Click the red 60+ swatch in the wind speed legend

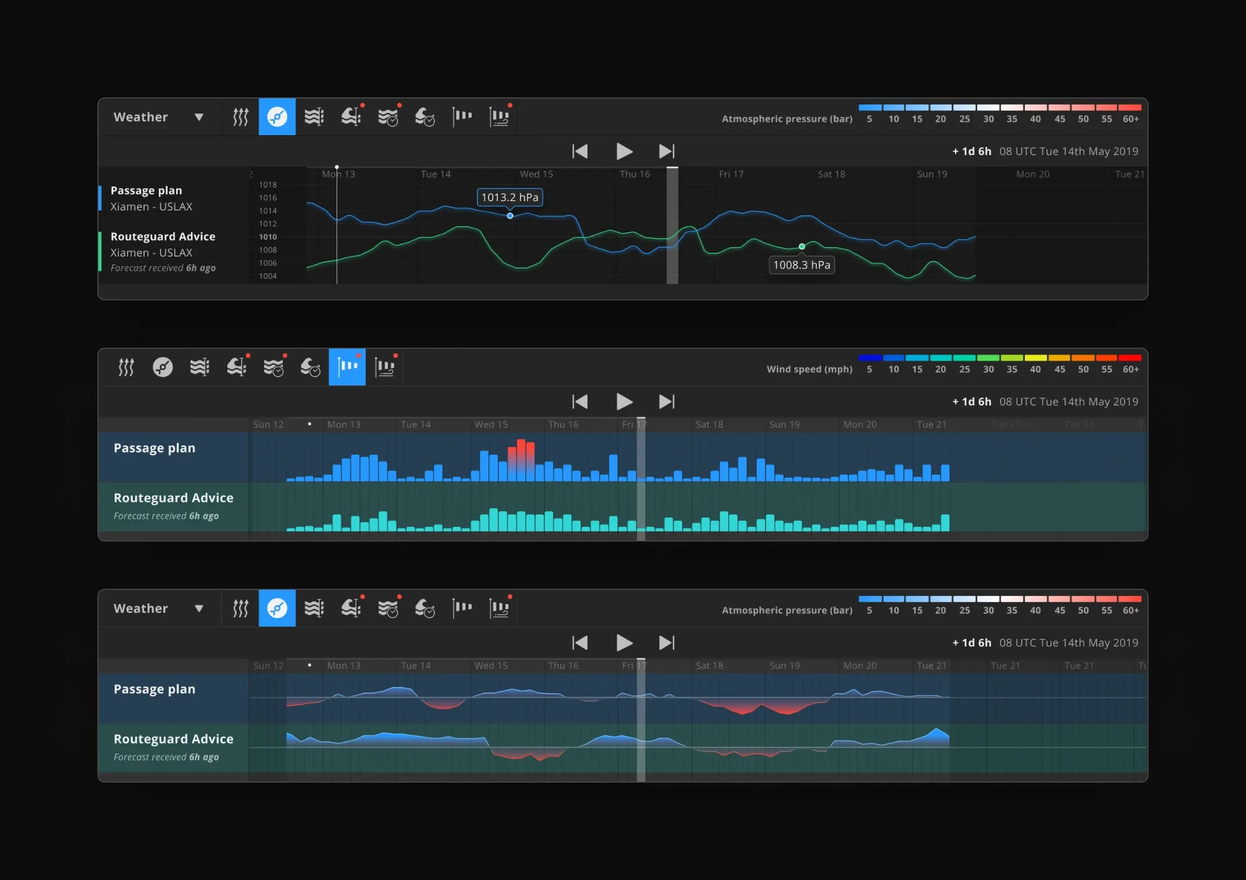pyautogui.click(x=1130, y=358)
